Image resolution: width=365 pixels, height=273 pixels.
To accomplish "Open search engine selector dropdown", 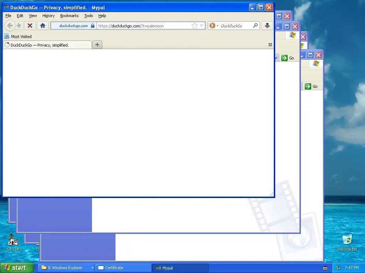I will coord(217,26).
